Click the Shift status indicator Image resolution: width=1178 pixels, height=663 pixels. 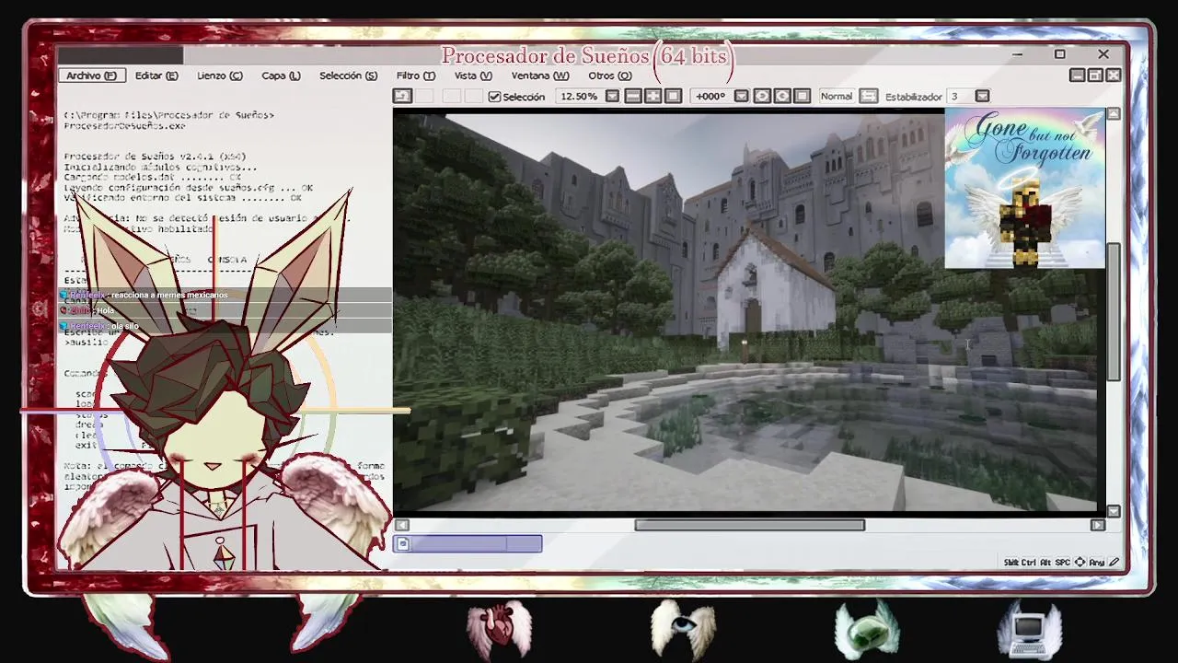1011,562
